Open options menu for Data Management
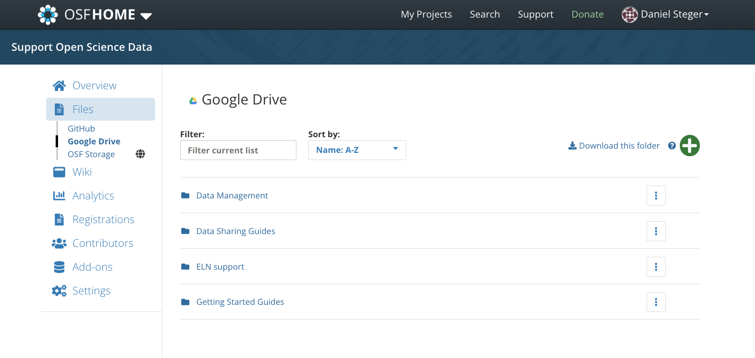 pos(656,196)
